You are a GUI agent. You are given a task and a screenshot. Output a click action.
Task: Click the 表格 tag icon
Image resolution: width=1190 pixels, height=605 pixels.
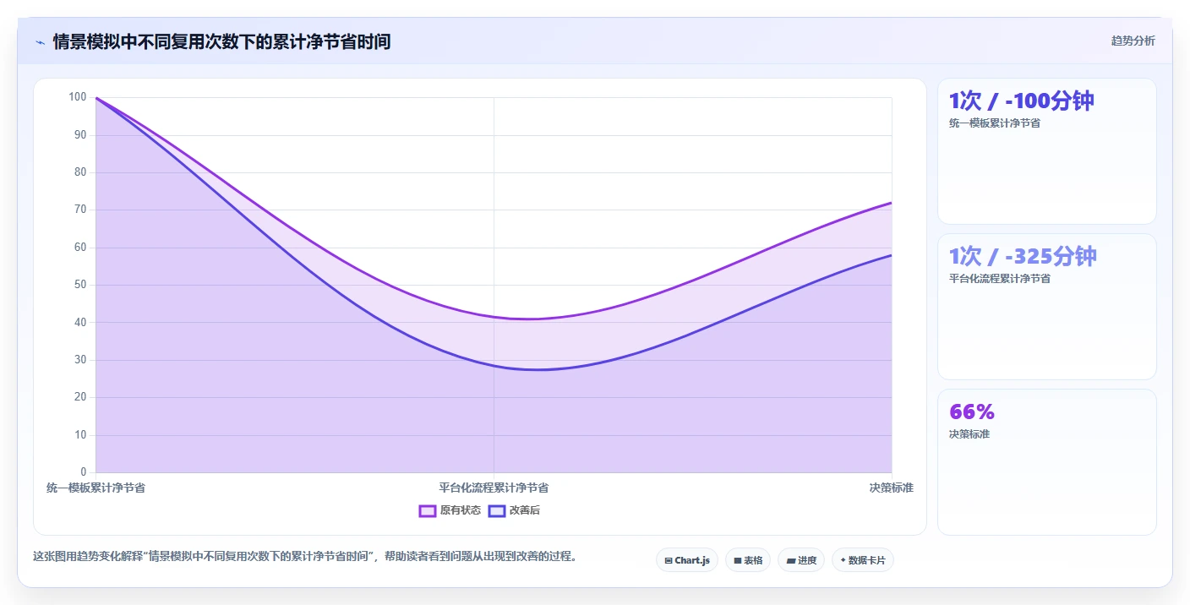738,561
